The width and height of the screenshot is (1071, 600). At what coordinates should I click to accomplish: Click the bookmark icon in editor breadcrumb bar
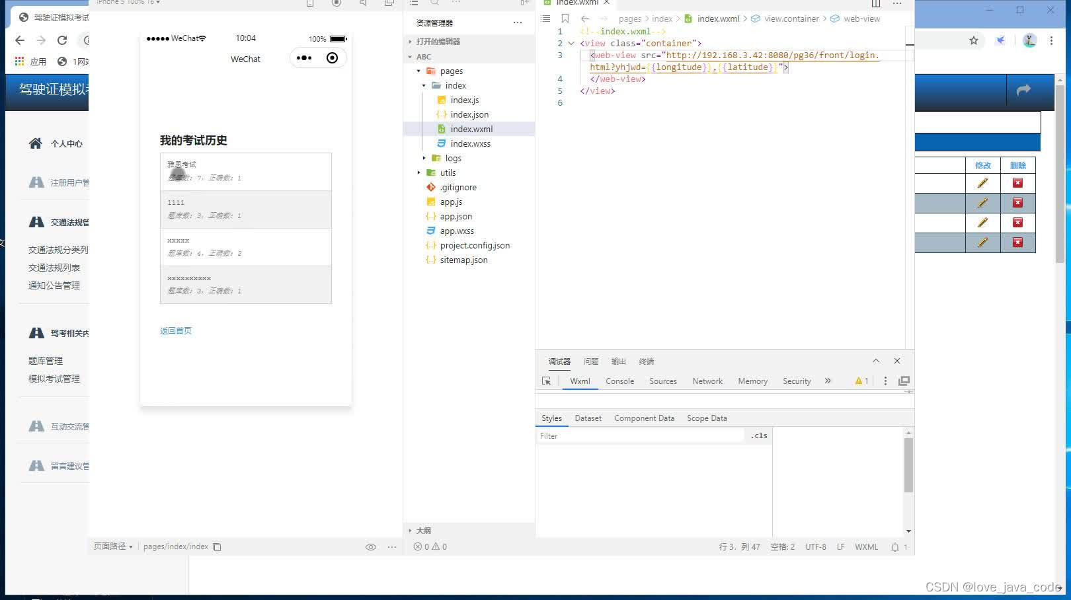(x=565, y=19)
